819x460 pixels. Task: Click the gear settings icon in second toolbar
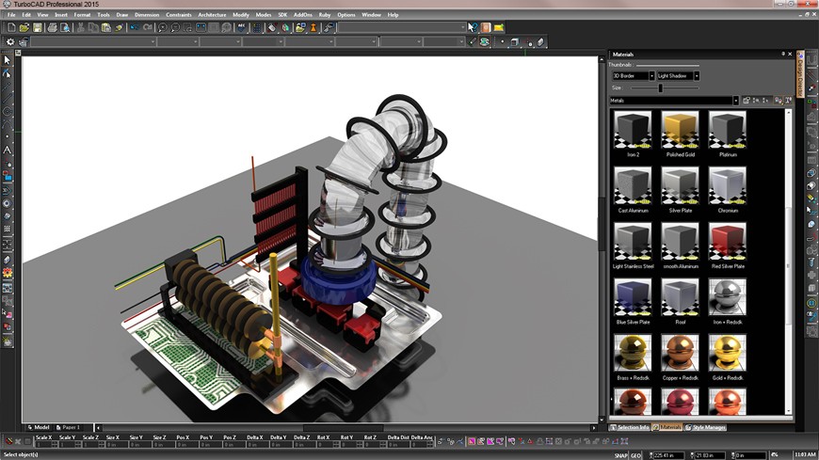10,41
